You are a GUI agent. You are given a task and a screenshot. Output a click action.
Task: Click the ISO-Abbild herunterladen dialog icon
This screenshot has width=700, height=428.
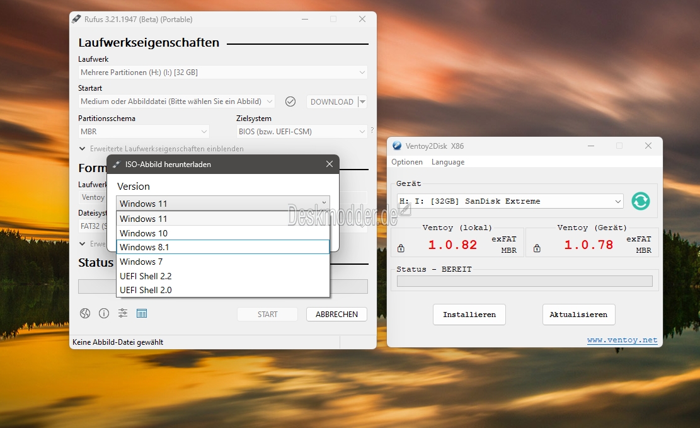(x=117, y=165)
